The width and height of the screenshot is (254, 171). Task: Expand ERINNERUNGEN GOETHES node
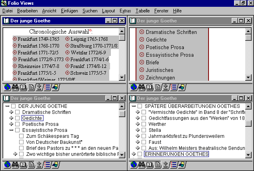134,154
